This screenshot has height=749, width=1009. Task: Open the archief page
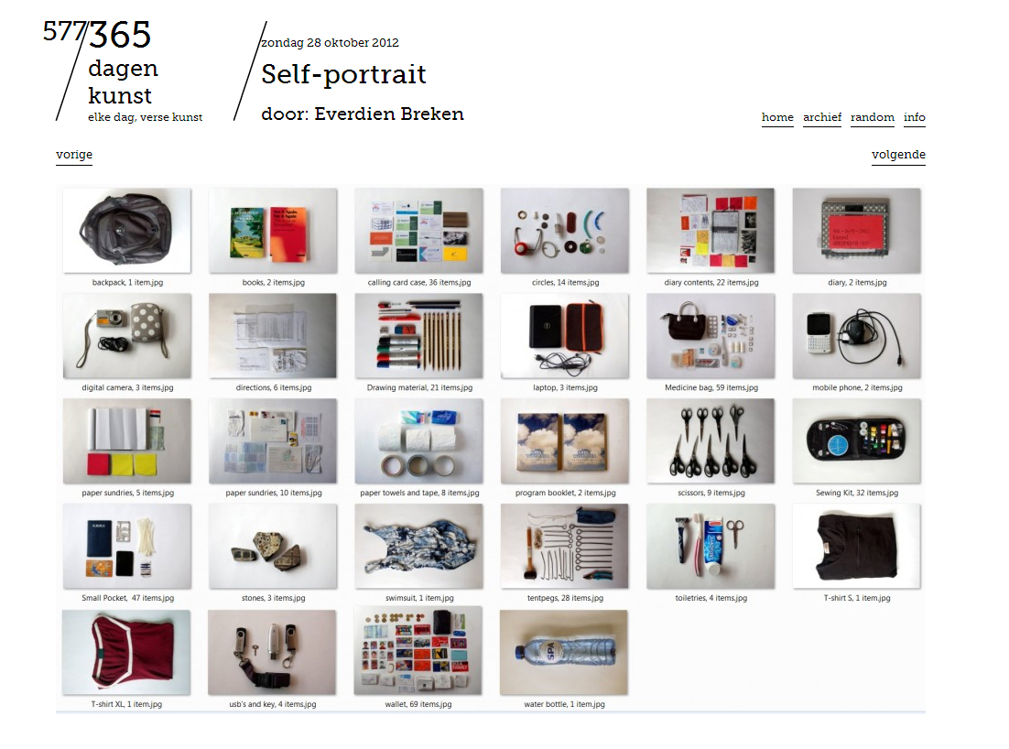tap(821, 117)
